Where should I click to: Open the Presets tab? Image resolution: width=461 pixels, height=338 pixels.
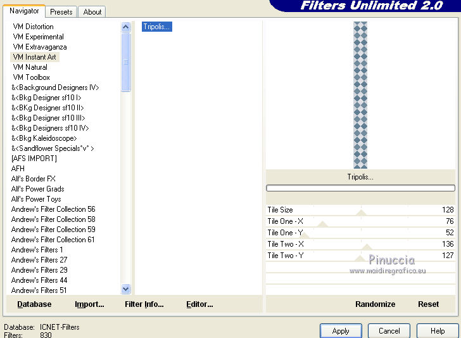pyautogui.click(x=61, y=12)
